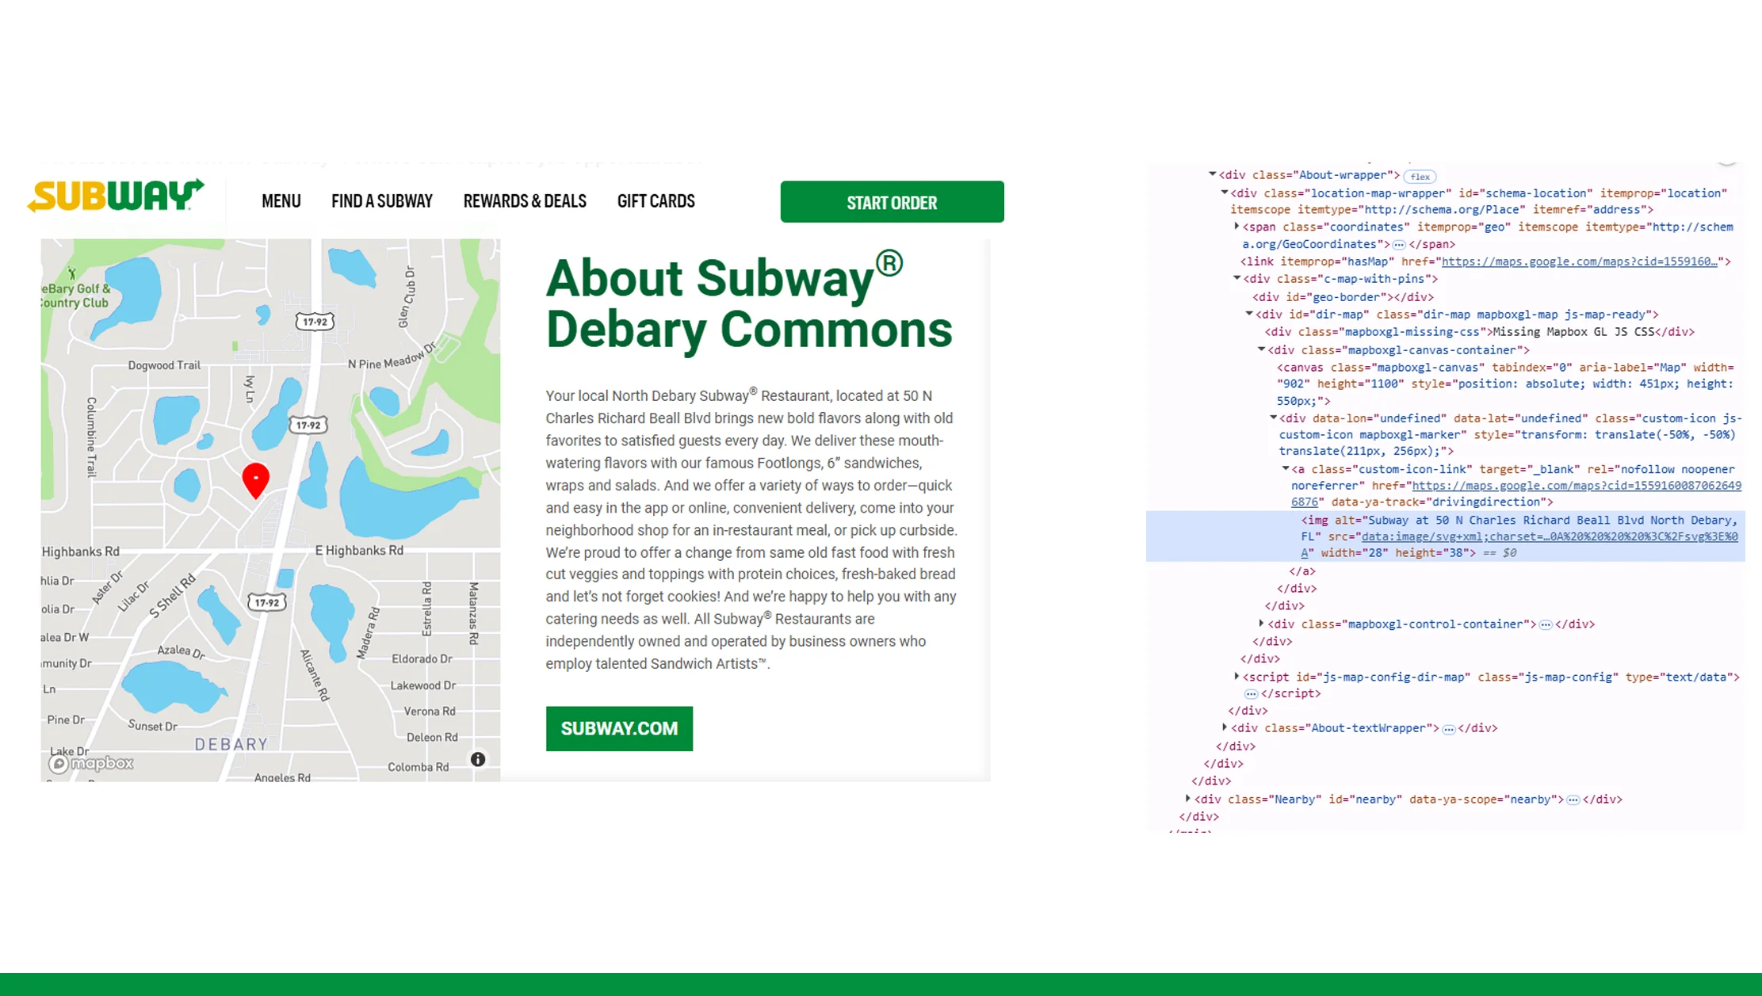
Task: Click the ellipsis next to mapboxgl-control-container
Action: [x=1546, y=624]
